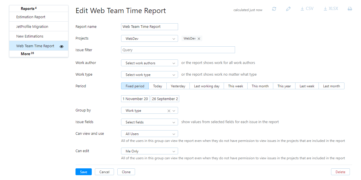Viewport: 361px width, 180px height.
Task: Clone the current report
Action: tap(126, 171)
